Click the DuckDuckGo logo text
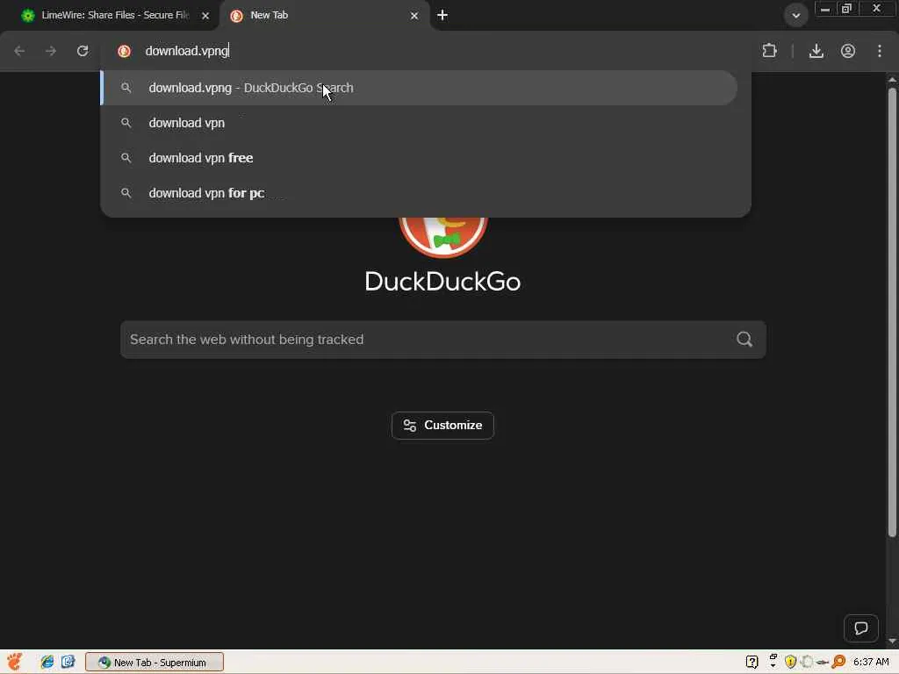Screen dimensions: 899x674 (442, 282)
